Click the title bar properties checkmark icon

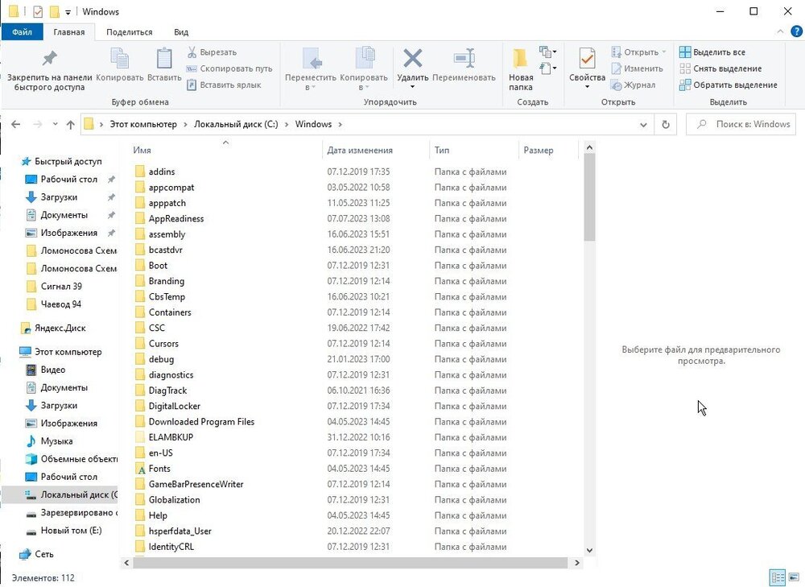point(38,11)
